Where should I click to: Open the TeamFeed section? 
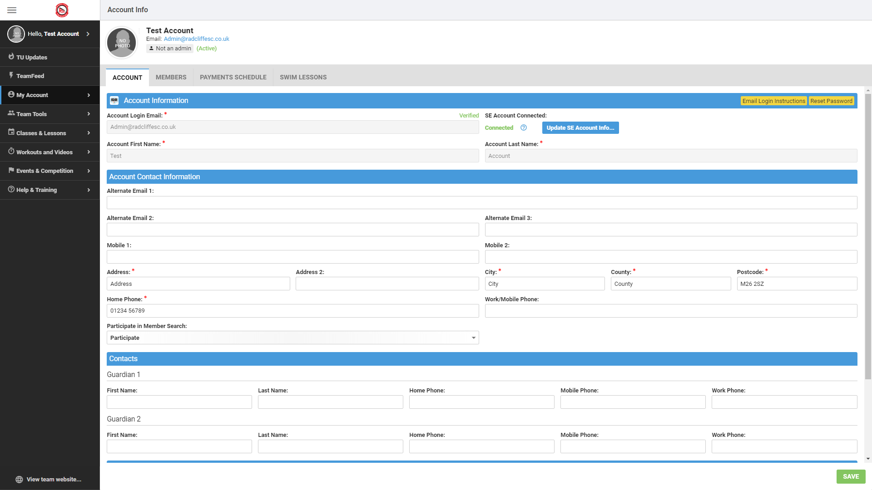tap(30, 76)
